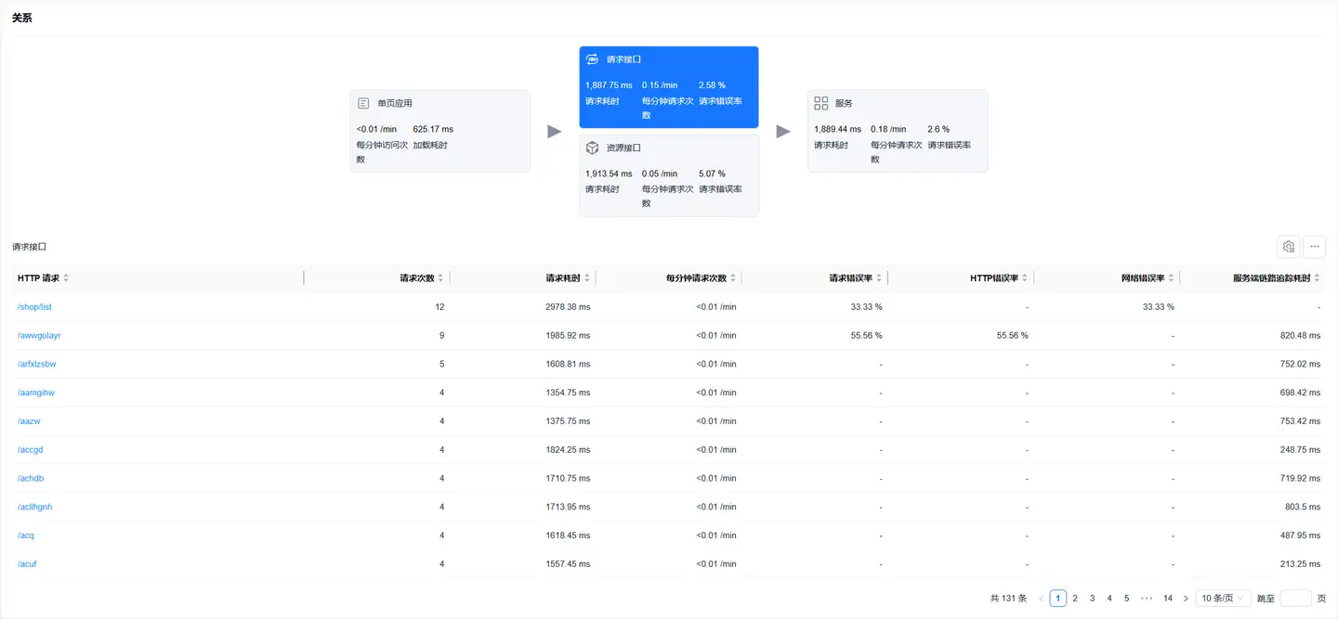Image resolution: width=1338 pixels, height=619 pixels.
Task: Click the 请求接口 card icon
Action: point(592,59)
